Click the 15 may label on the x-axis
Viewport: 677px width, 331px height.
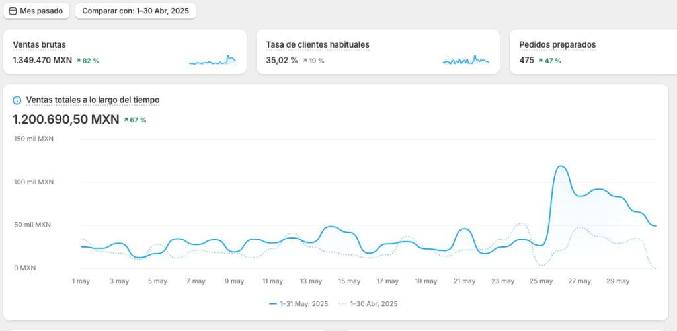click(350, 281)
